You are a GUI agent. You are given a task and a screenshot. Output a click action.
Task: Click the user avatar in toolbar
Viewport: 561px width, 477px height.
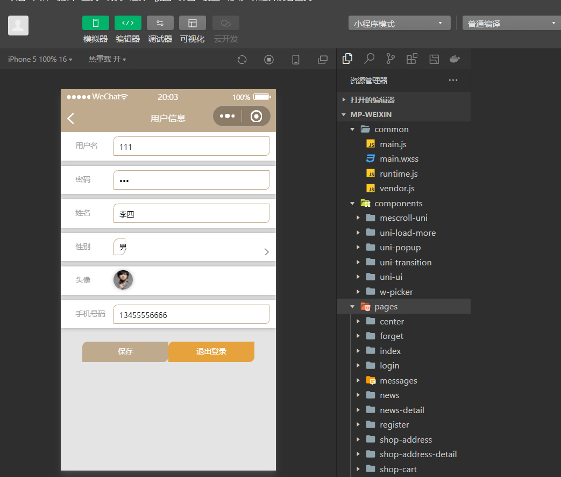[x=18, y=25]
